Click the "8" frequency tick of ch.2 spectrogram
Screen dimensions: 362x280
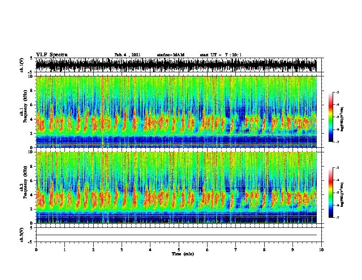pos(32,167)
